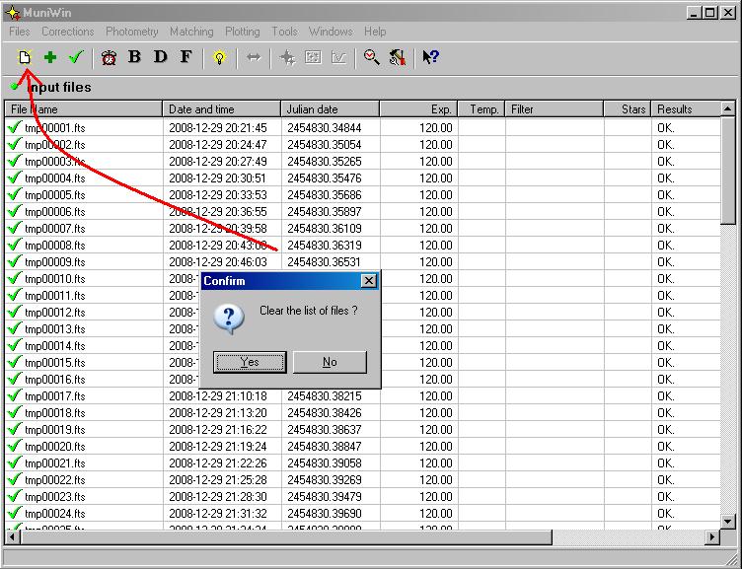Click the vertical scrollbar down arrow
This screenshot has width=742, height=569.
(728, 521)
